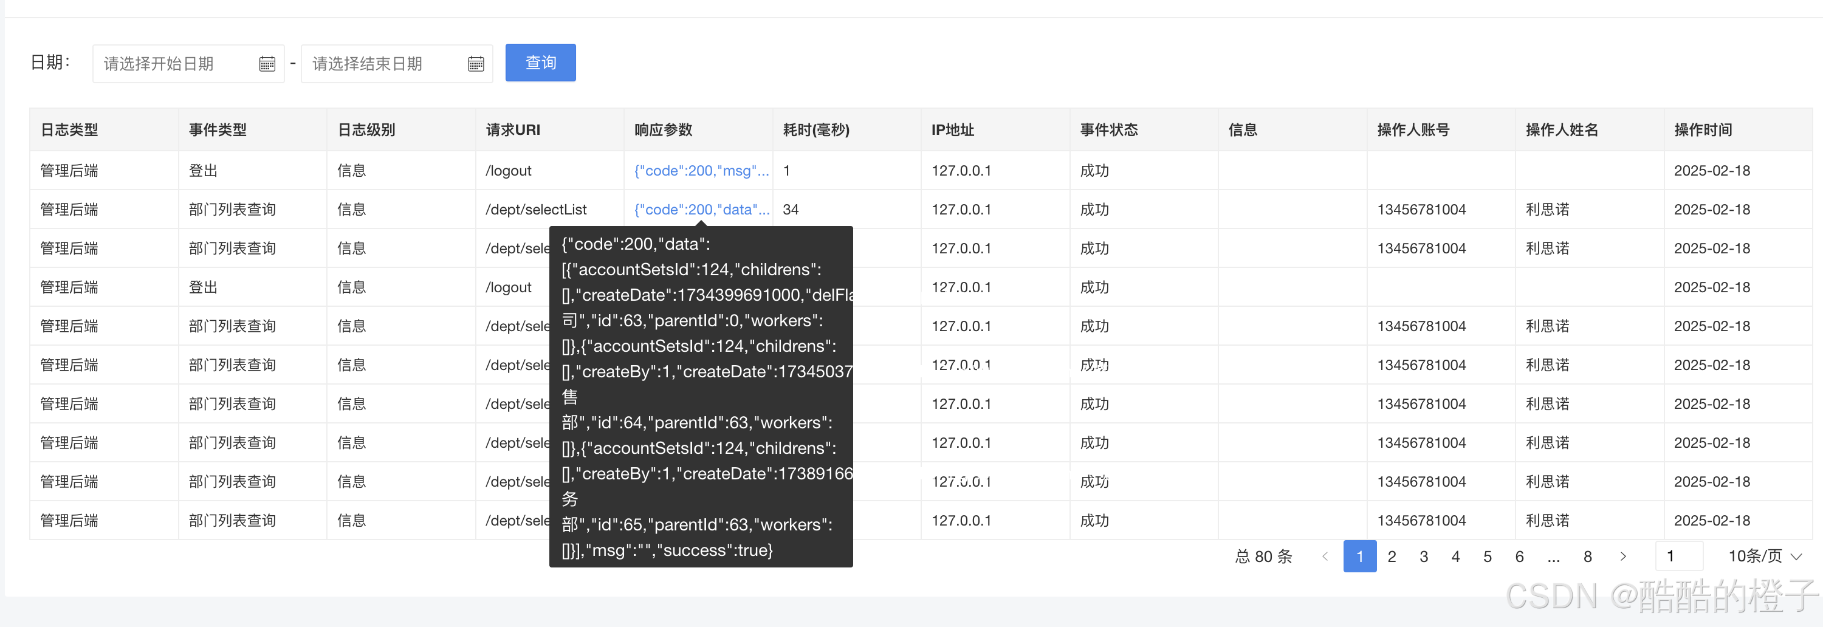Go to page 6
Viewport: 1823px width, 627px height.
[x=1519, y=557]
